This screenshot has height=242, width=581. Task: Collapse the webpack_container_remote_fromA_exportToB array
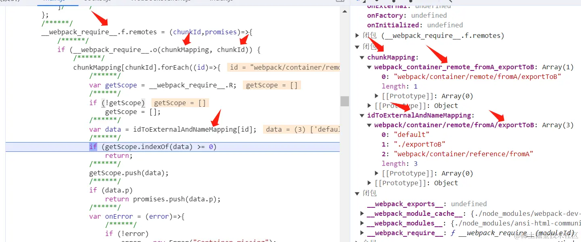tap(369, 67)
